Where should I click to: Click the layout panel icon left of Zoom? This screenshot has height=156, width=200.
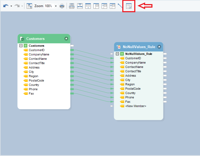[x=29, y=6]
